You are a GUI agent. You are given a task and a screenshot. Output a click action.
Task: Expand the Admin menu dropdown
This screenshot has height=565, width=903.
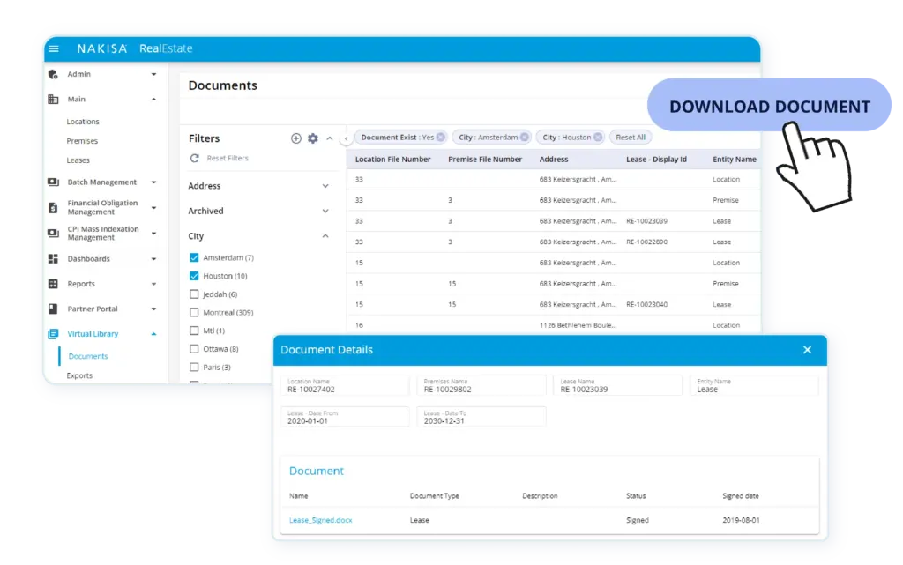click(x=153, y=75)
